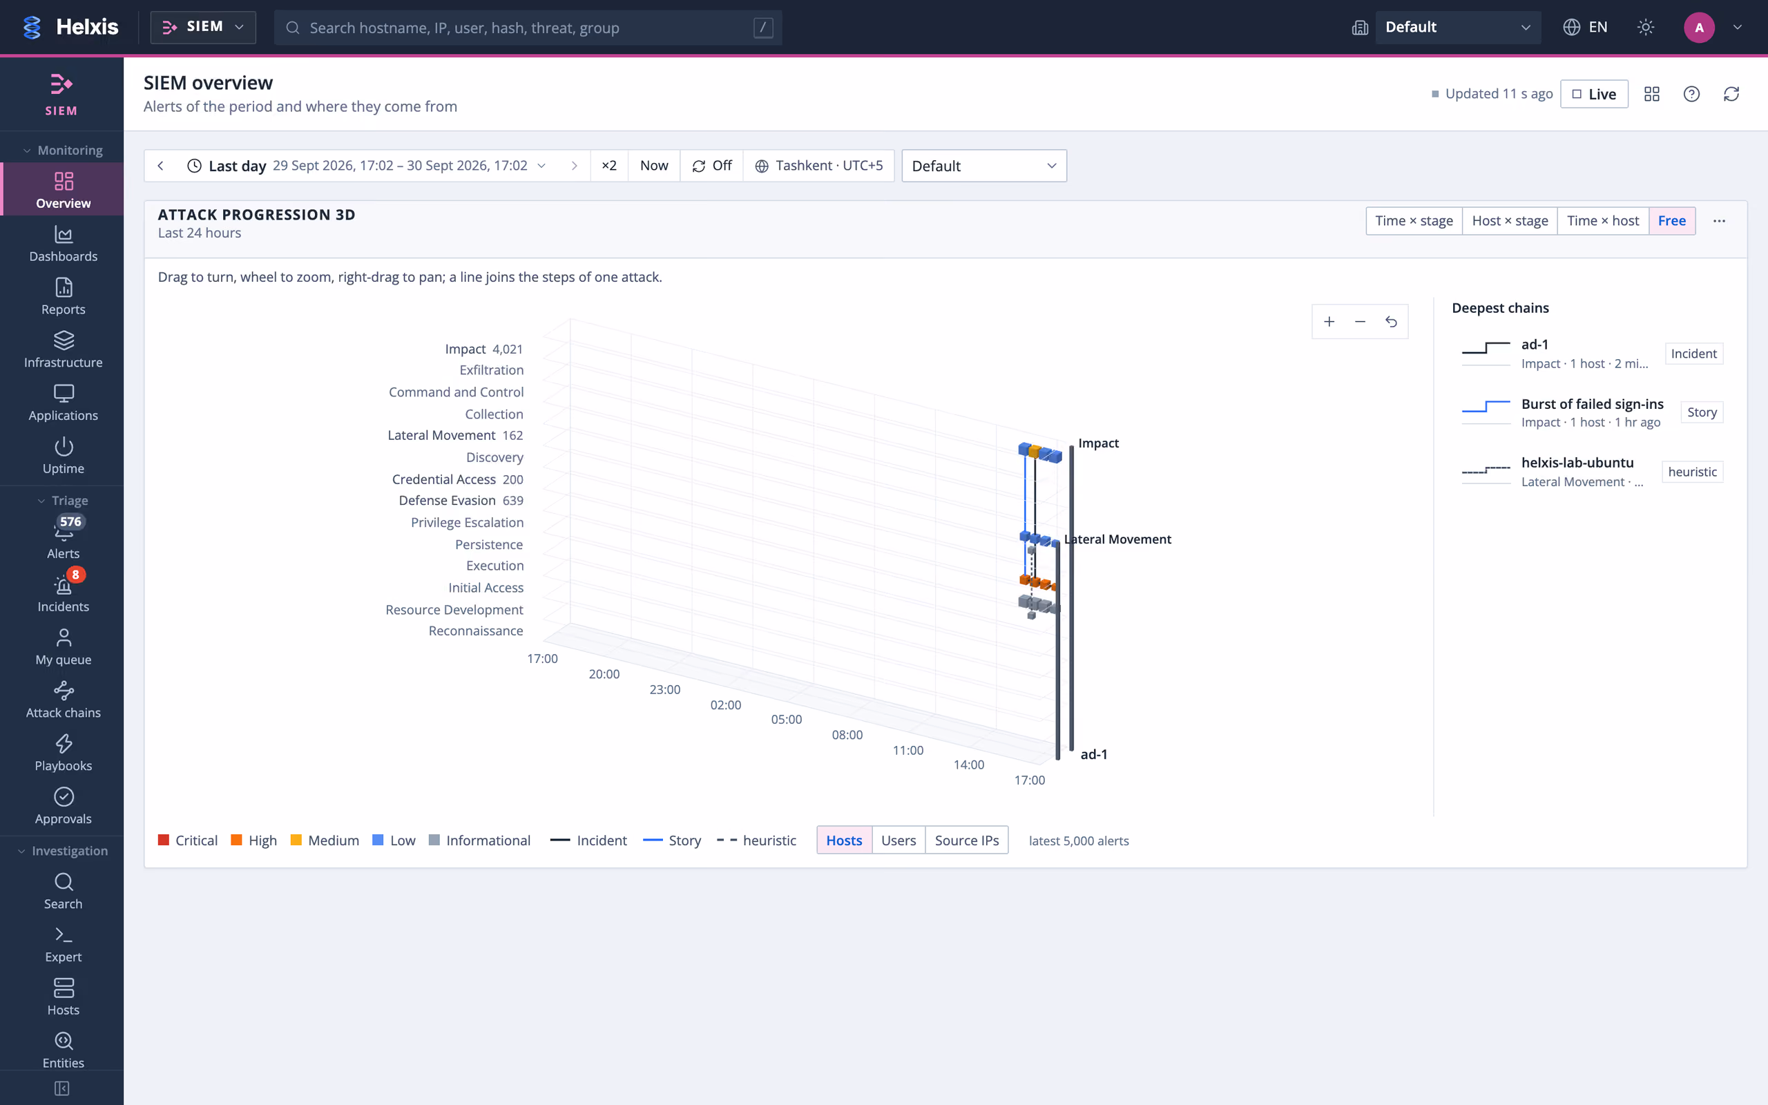
Task: Collapse the Monitoring sidebar group
Action: click(x=63, y=151)
